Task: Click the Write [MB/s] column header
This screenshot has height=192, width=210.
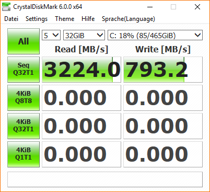Action: 163,49
